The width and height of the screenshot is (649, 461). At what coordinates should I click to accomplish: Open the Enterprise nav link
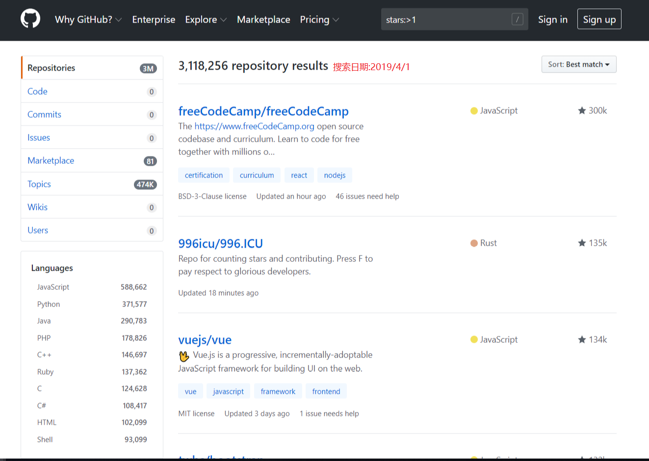[x=154, y=20]
